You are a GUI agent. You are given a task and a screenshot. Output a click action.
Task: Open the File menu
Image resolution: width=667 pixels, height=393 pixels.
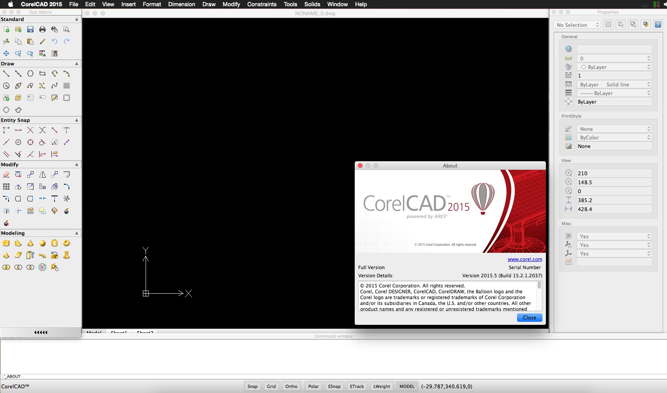[74, 4]
